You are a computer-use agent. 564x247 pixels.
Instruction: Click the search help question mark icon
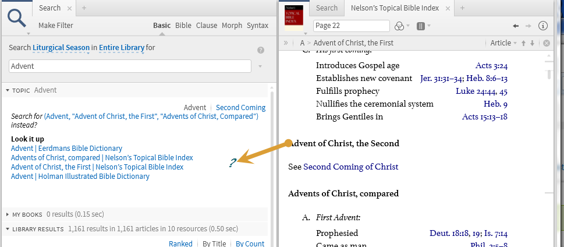tap(261, 50)
